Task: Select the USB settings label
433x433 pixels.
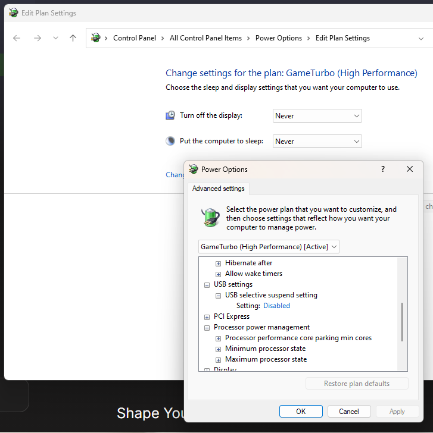Action: point(233,284)
